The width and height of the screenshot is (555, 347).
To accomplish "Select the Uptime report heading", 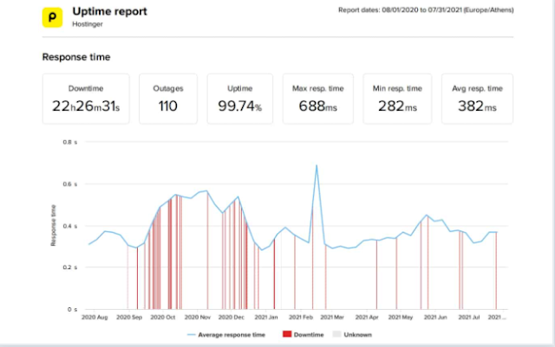I will (x=110, y=11).
